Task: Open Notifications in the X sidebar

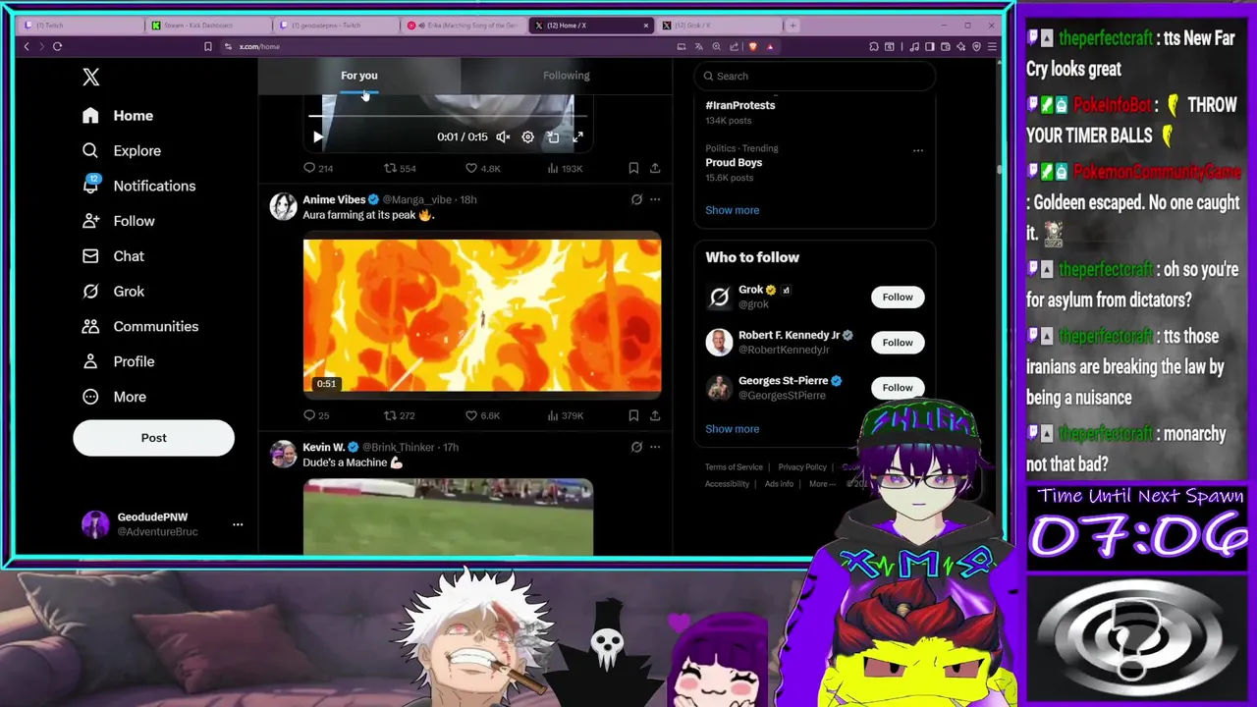Action: 138,186
